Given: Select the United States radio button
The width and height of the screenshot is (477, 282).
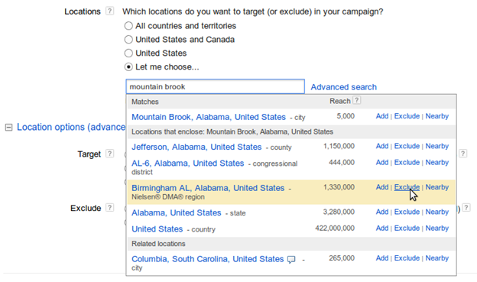Looking at the screenshot, I should pyautogui.click(x=128, y=53).
